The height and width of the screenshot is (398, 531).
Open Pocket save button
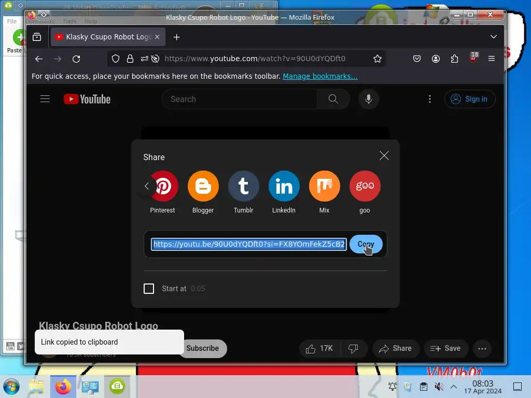click(x=417, y=59)
